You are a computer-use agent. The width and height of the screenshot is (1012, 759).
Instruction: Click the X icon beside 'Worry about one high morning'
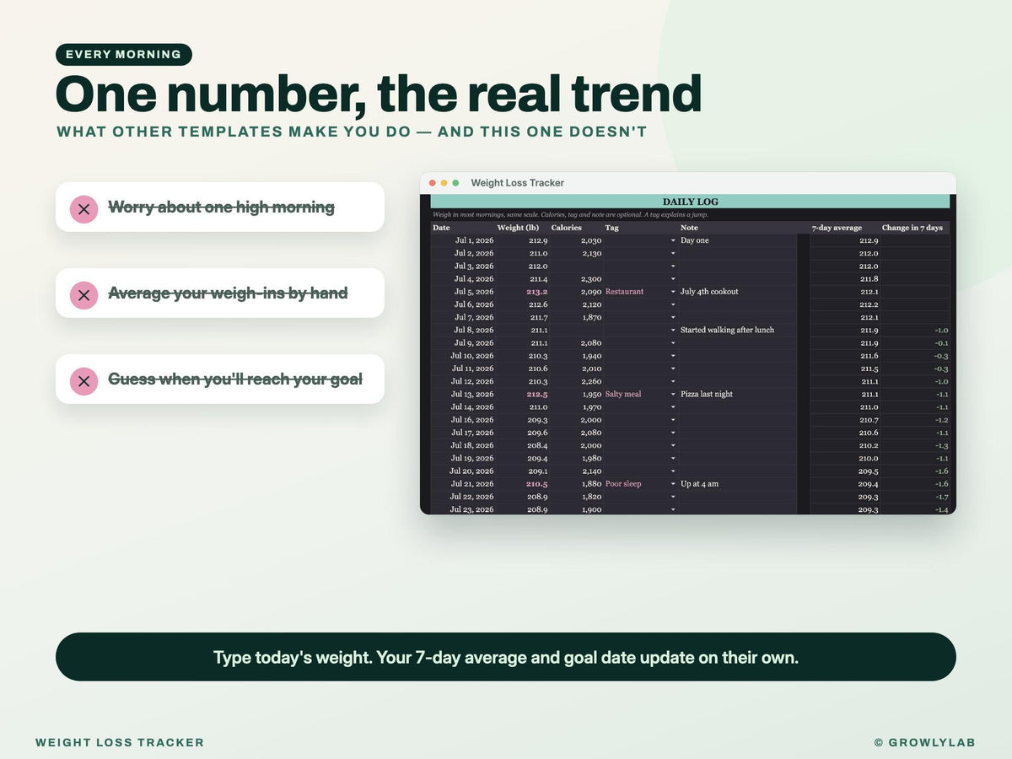83,207
